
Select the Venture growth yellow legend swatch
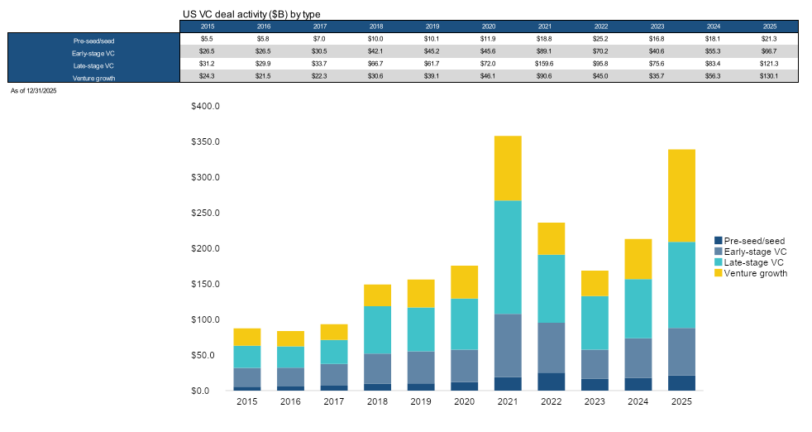719,273
